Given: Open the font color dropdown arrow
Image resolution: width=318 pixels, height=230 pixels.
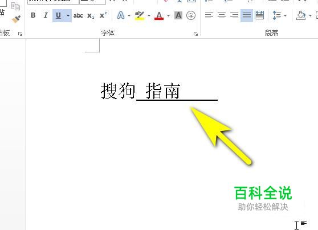Looking at the screenshot, I should 168,15.
